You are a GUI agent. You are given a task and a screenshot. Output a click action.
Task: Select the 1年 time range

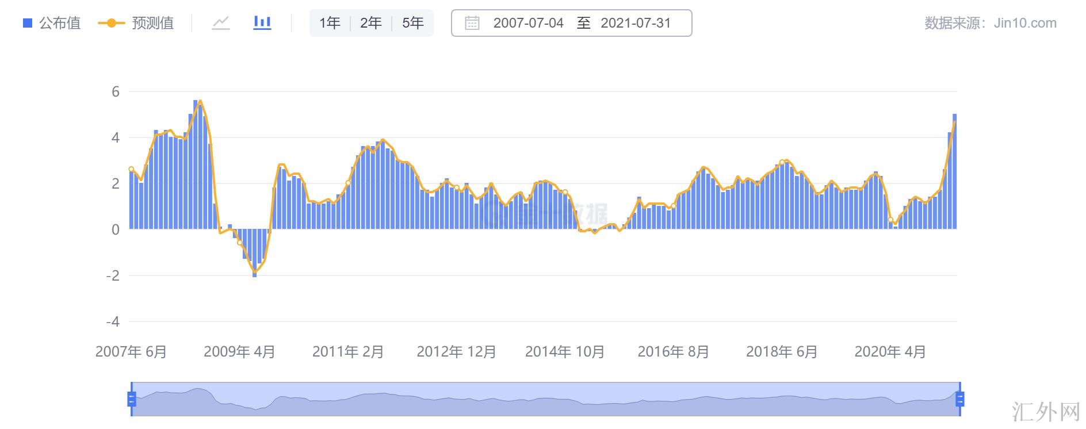tap(330, 23)
